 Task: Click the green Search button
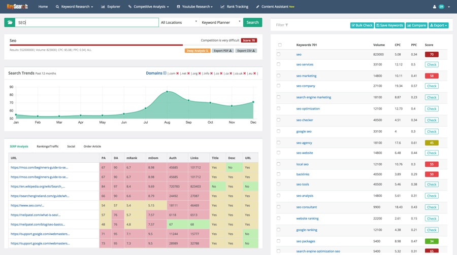point(252,22)
